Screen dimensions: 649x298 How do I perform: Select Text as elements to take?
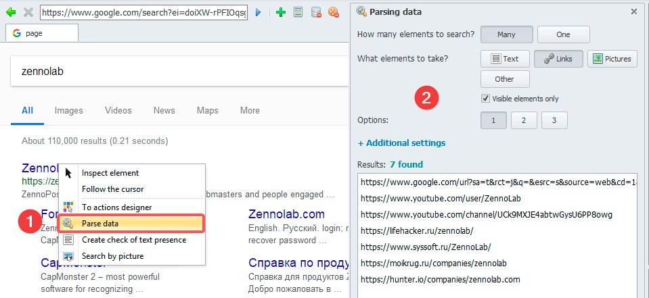tap(505, 59)
